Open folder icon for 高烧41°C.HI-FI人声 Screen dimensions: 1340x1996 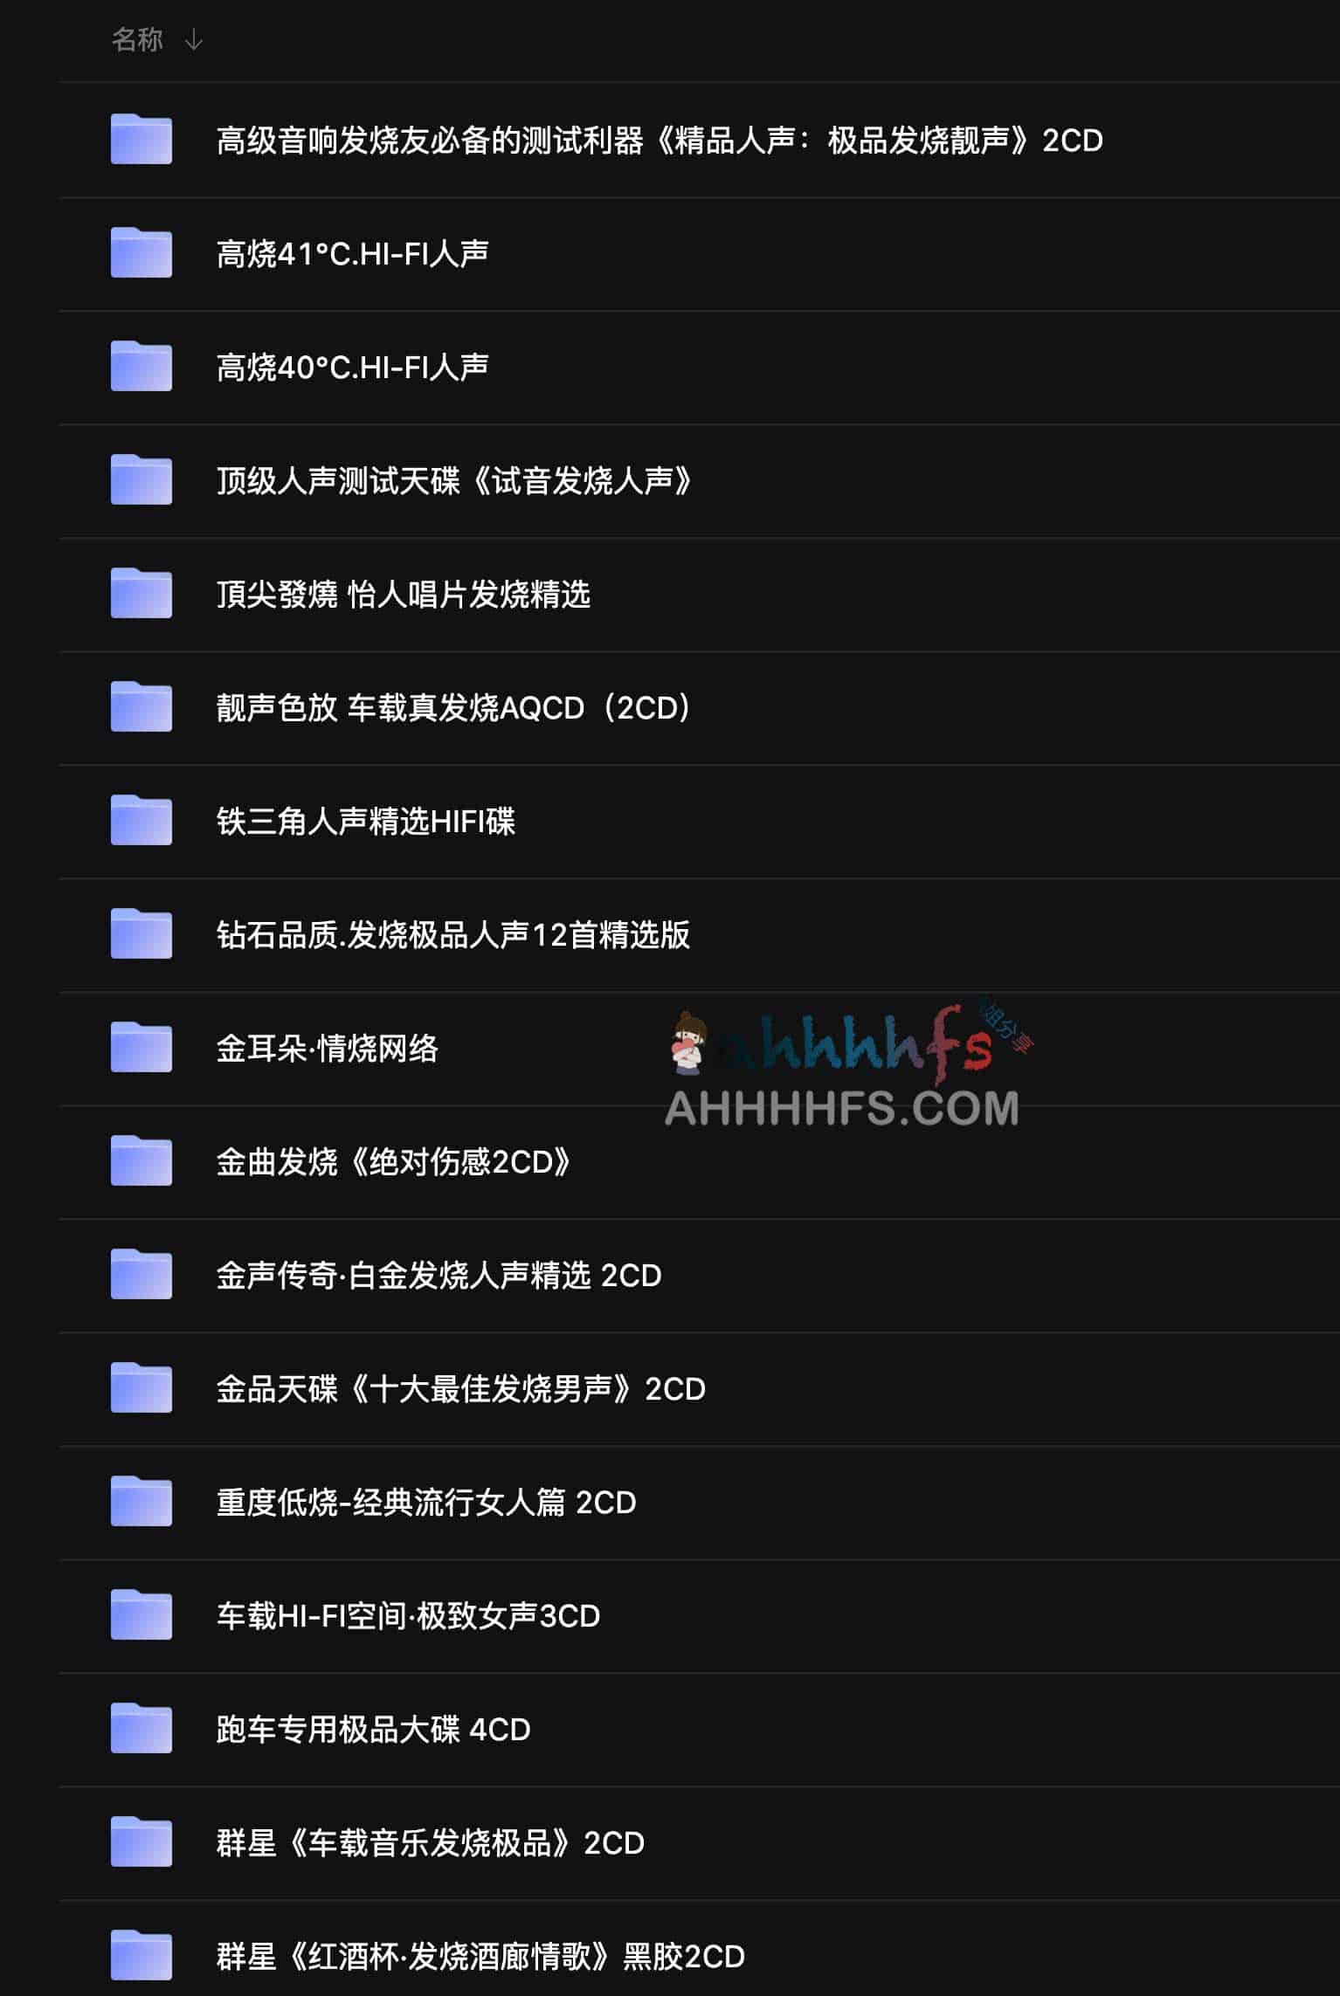pyautogui.click(x=141, y=252)
